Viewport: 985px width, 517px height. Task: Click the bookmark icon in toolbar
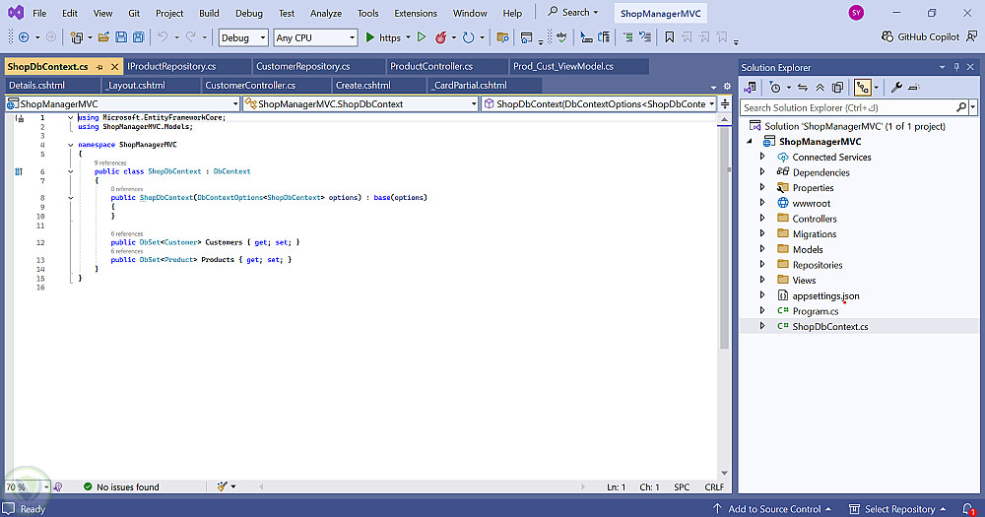point(669,37)
